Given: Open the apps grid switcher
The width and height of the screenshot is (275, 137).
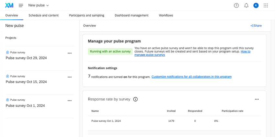Looking at the screenshot, I should [x=266, y=5].
